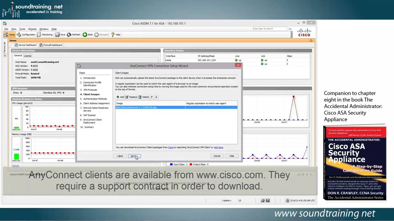The image size is (394, 221).
Task: Click the green CPU usage bar
Action: coord(16,127)
